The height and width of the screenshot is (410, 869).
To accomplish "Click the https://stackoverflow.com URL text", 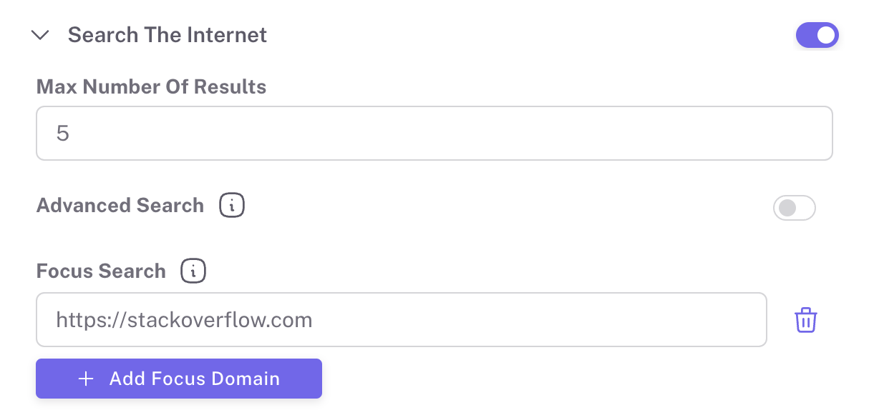I will pos(184,319).
